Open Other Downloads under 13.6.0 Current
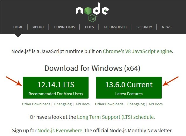This screenshot has width=186, height=136. coord(109,104)
